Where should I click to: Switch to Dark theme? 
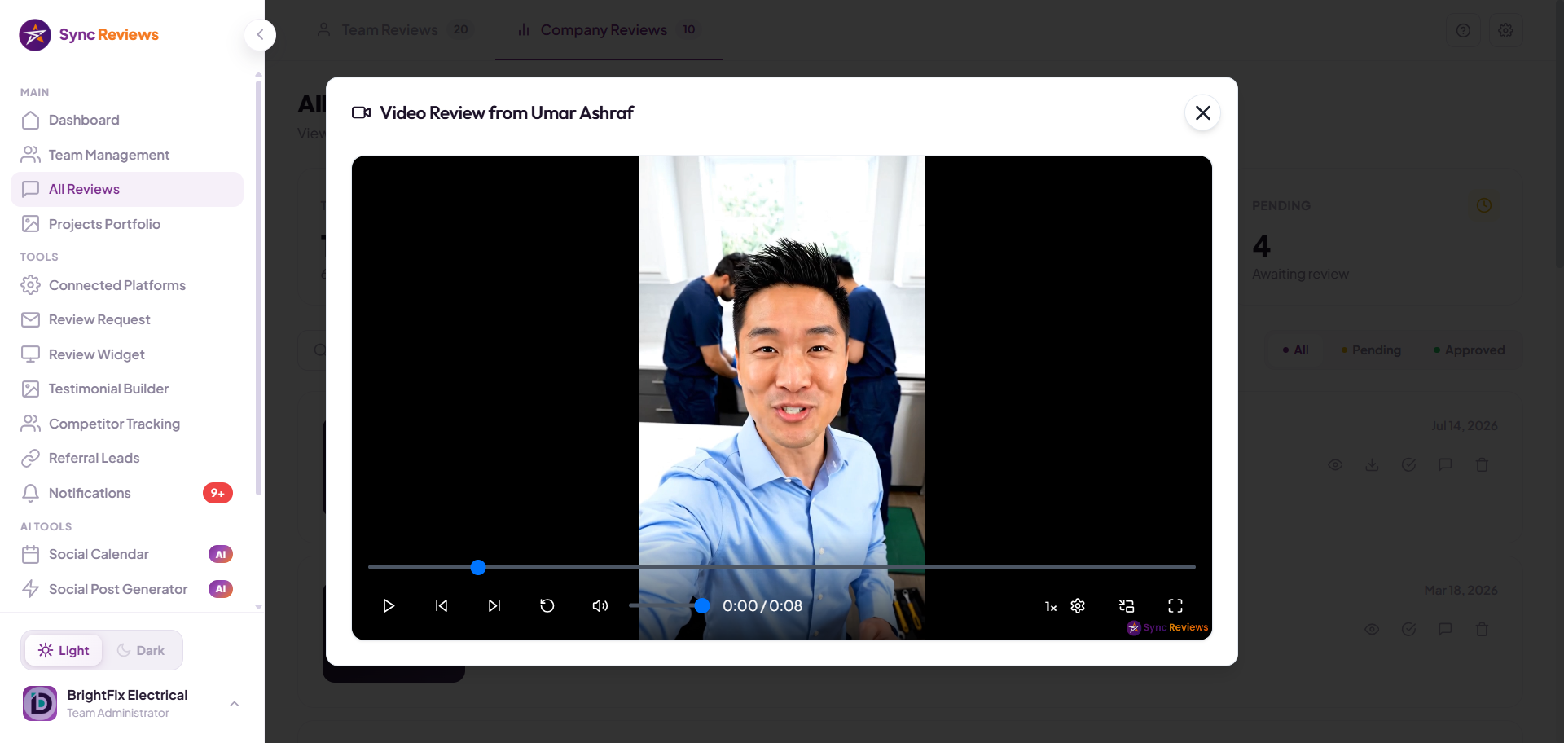click(141, 650)
